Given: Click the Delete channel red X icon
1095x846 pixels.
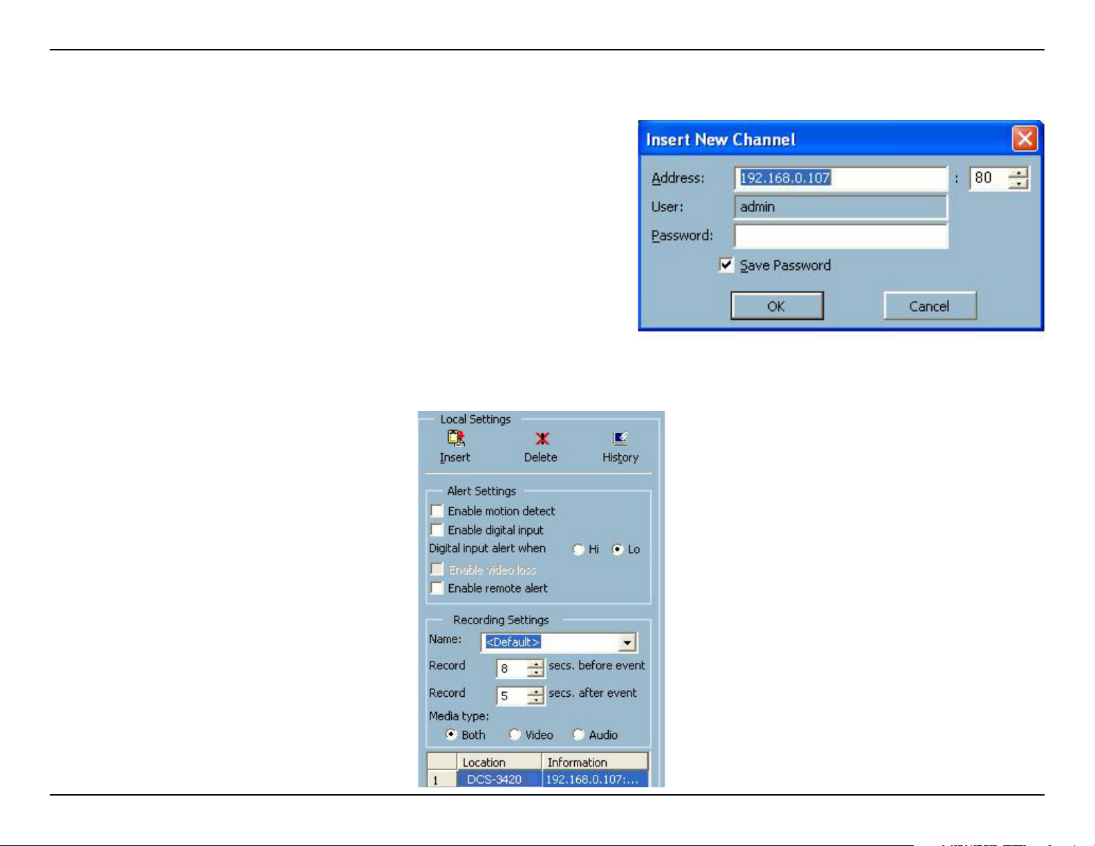Looking at the screenshot, I should coord(542,439).
